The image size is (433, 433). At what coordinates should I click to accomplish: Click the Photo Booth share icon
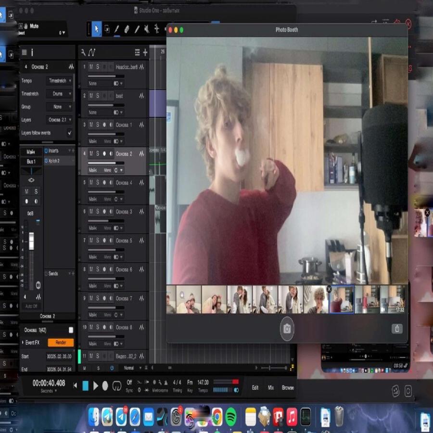coord(397,329)
